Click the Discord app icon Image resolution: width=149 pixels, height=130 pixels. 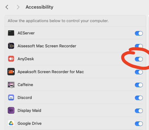pyautogui.click(x=11, y=97)
